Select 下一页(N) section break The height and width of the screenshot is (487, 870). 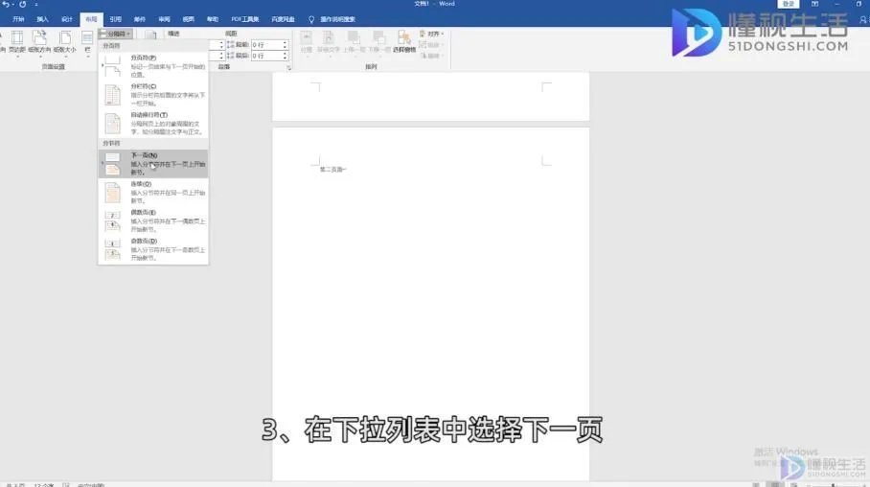pos(153,164)
